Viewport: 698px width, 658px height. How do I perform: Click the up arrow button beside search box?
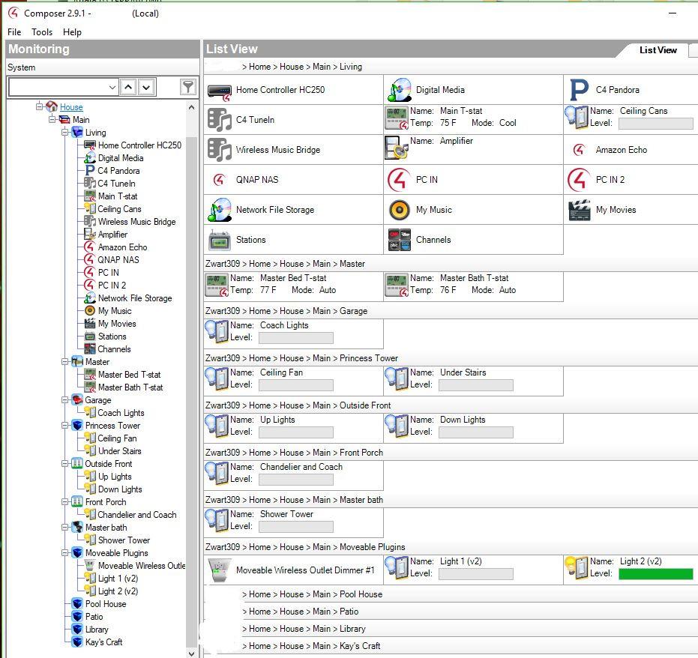click(x=129, y=88)
